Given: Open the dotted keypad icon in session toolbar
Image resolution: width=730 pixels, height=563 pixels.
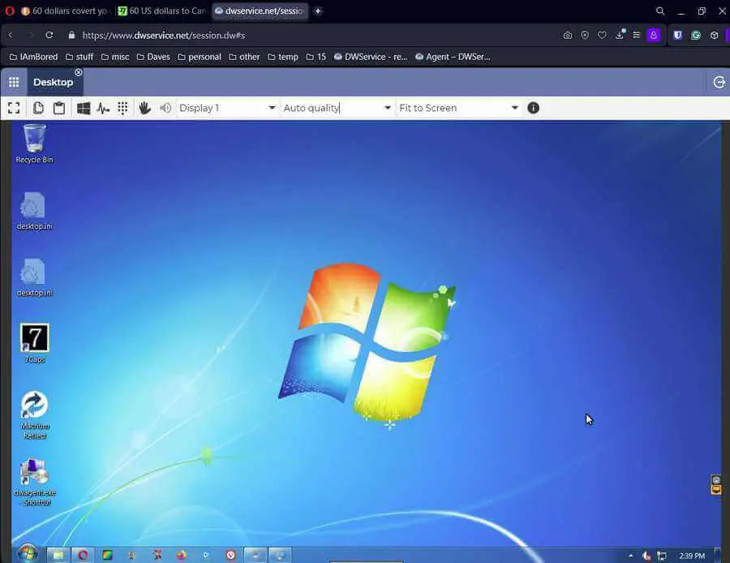Looking at the screenshot, I should [122, 108].
